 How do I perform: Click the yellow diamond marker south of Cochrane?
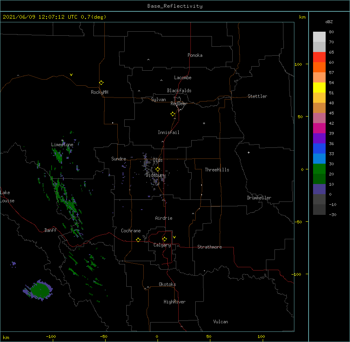coord(138,240)
